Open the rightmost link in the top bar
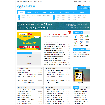Viewport: 105px width, 105px height. click(x=88, y=1)
